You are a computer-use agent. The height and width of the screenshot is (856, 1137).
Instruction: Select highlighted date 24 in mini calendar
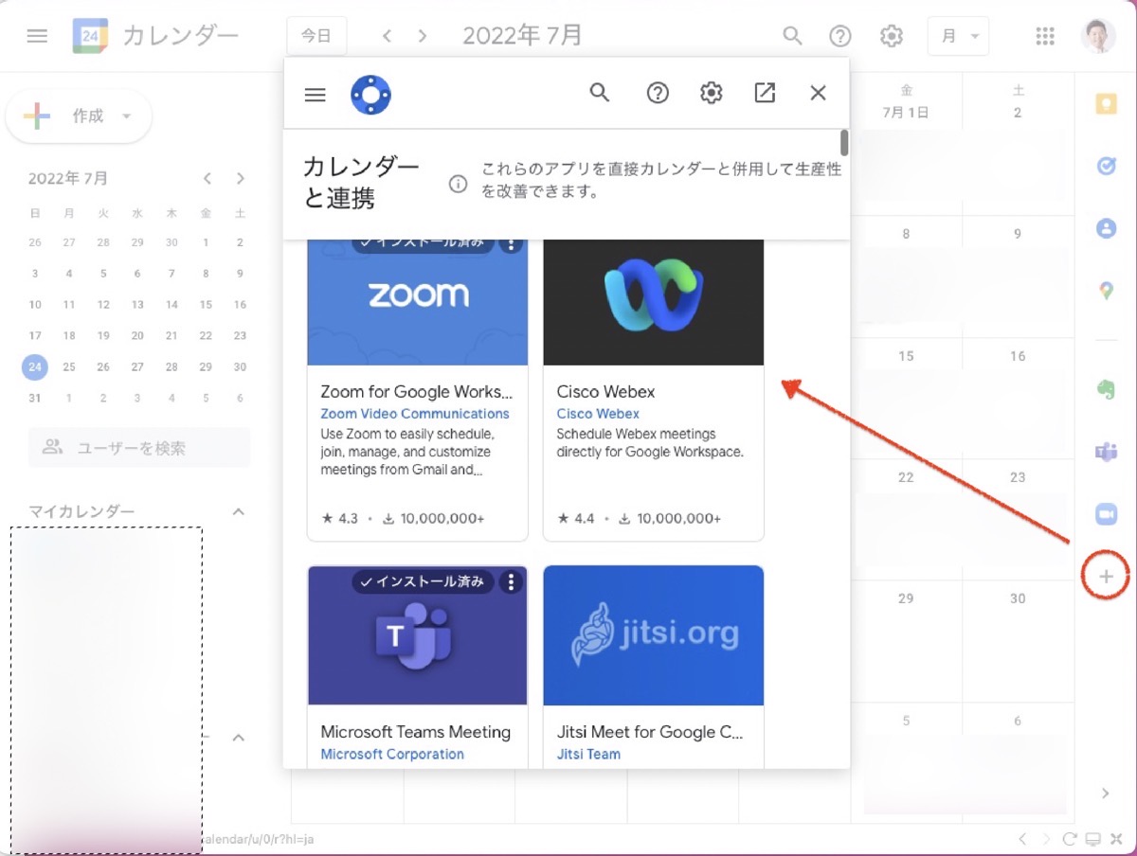[35, 366]
